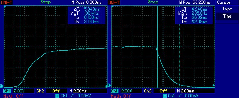
Task: Select Time cursor type value
Action: click(227, 16)
